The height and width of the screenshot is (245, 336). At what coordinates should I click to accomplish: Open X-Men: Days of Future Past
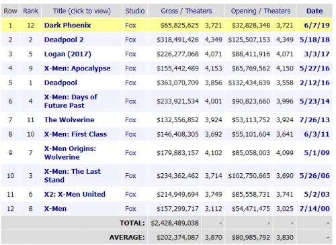(71, 101)
